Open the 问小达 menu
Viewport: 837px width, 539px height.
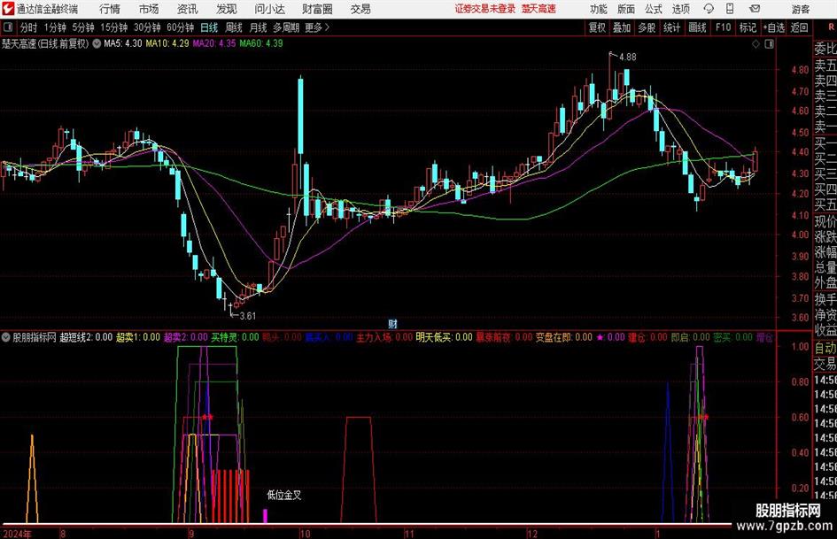269,9
